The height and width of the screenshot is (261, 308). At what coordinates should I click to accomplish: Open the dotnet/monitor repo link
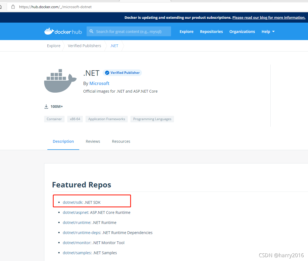(77, 243)
